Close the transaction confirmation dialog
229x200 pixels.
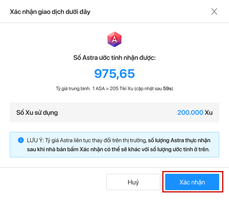[214, 11]
